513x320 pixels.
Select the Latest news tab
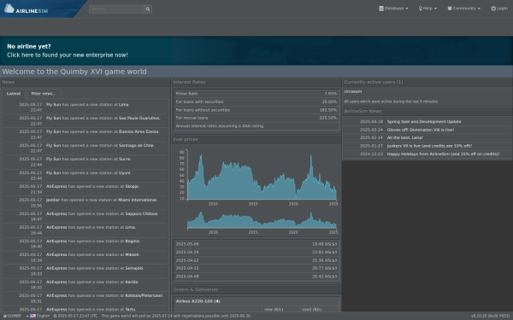(x=14, y=94)
